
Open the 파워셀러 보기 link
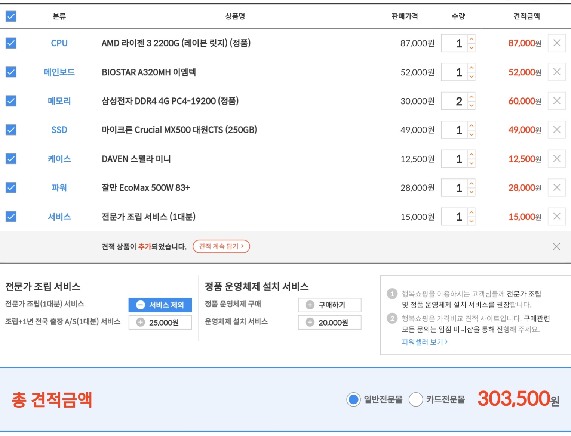coord(424,342)
